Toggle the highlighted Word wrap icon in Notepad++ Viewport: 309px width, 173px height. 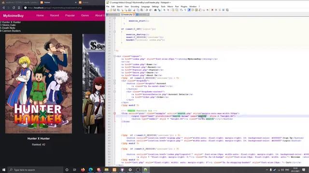[189, 10]
